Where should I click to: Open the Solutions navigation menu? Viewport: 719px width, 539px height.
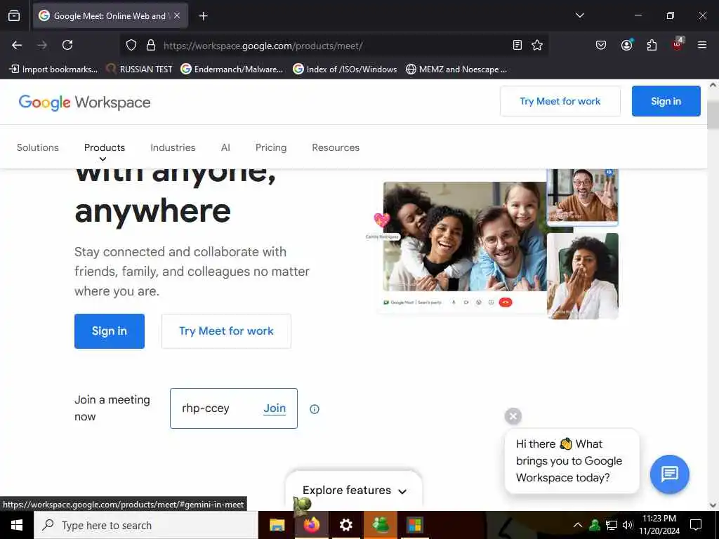point(38,147)
